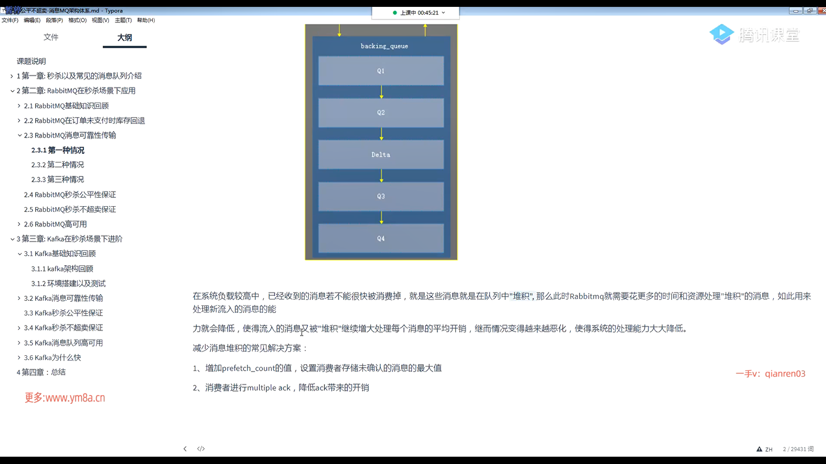Open the class timer status dropdown
Screen dimensions: 826x464
point(443,12)
